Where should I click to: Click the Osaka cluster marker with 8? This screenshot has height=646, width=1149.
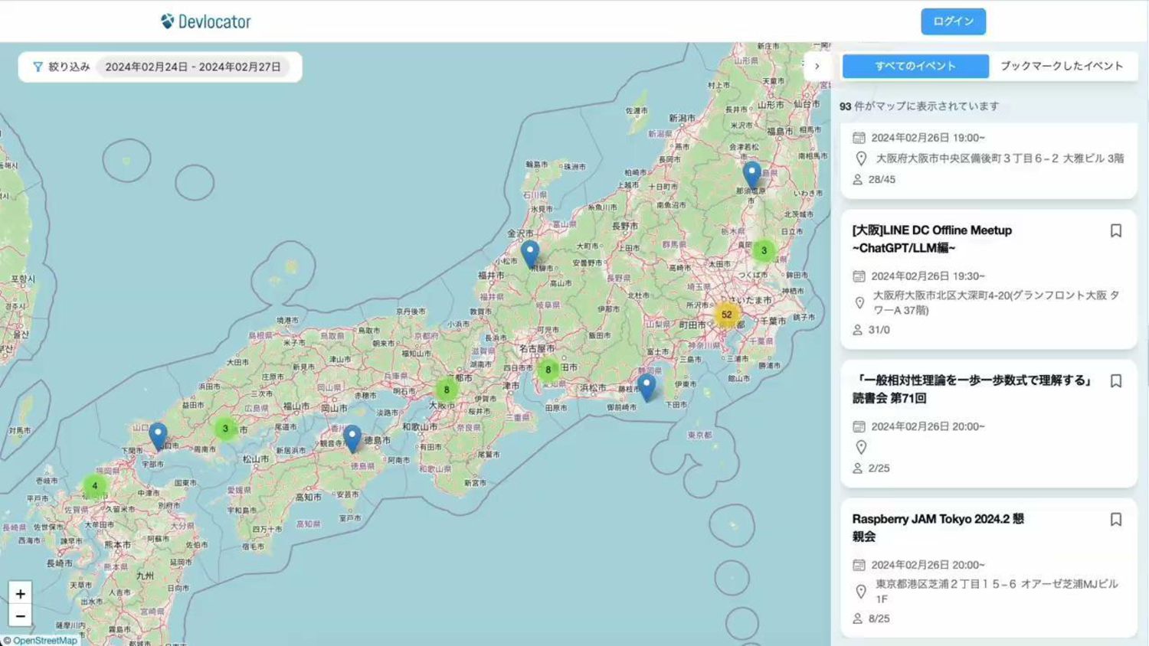447,390
